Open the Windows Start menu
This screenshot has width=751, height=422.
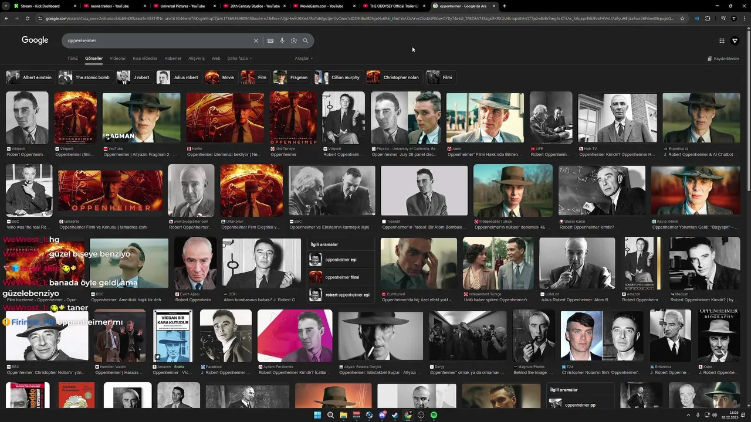(317, 415)
